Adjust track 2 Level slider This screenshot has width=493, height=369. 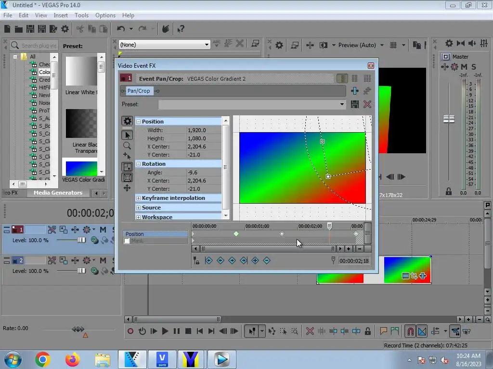tap(81, 271)
